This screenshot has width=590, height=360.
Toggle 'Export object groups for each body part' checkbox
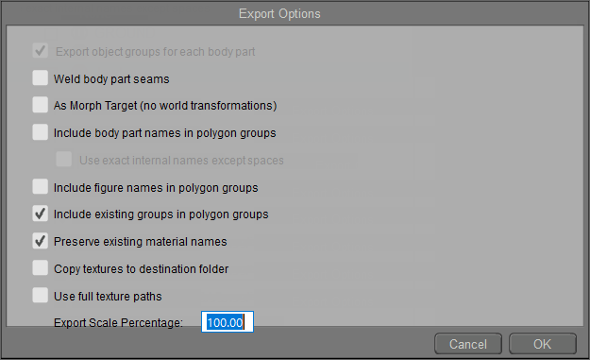pyautogui.click(x=40, y=50)
